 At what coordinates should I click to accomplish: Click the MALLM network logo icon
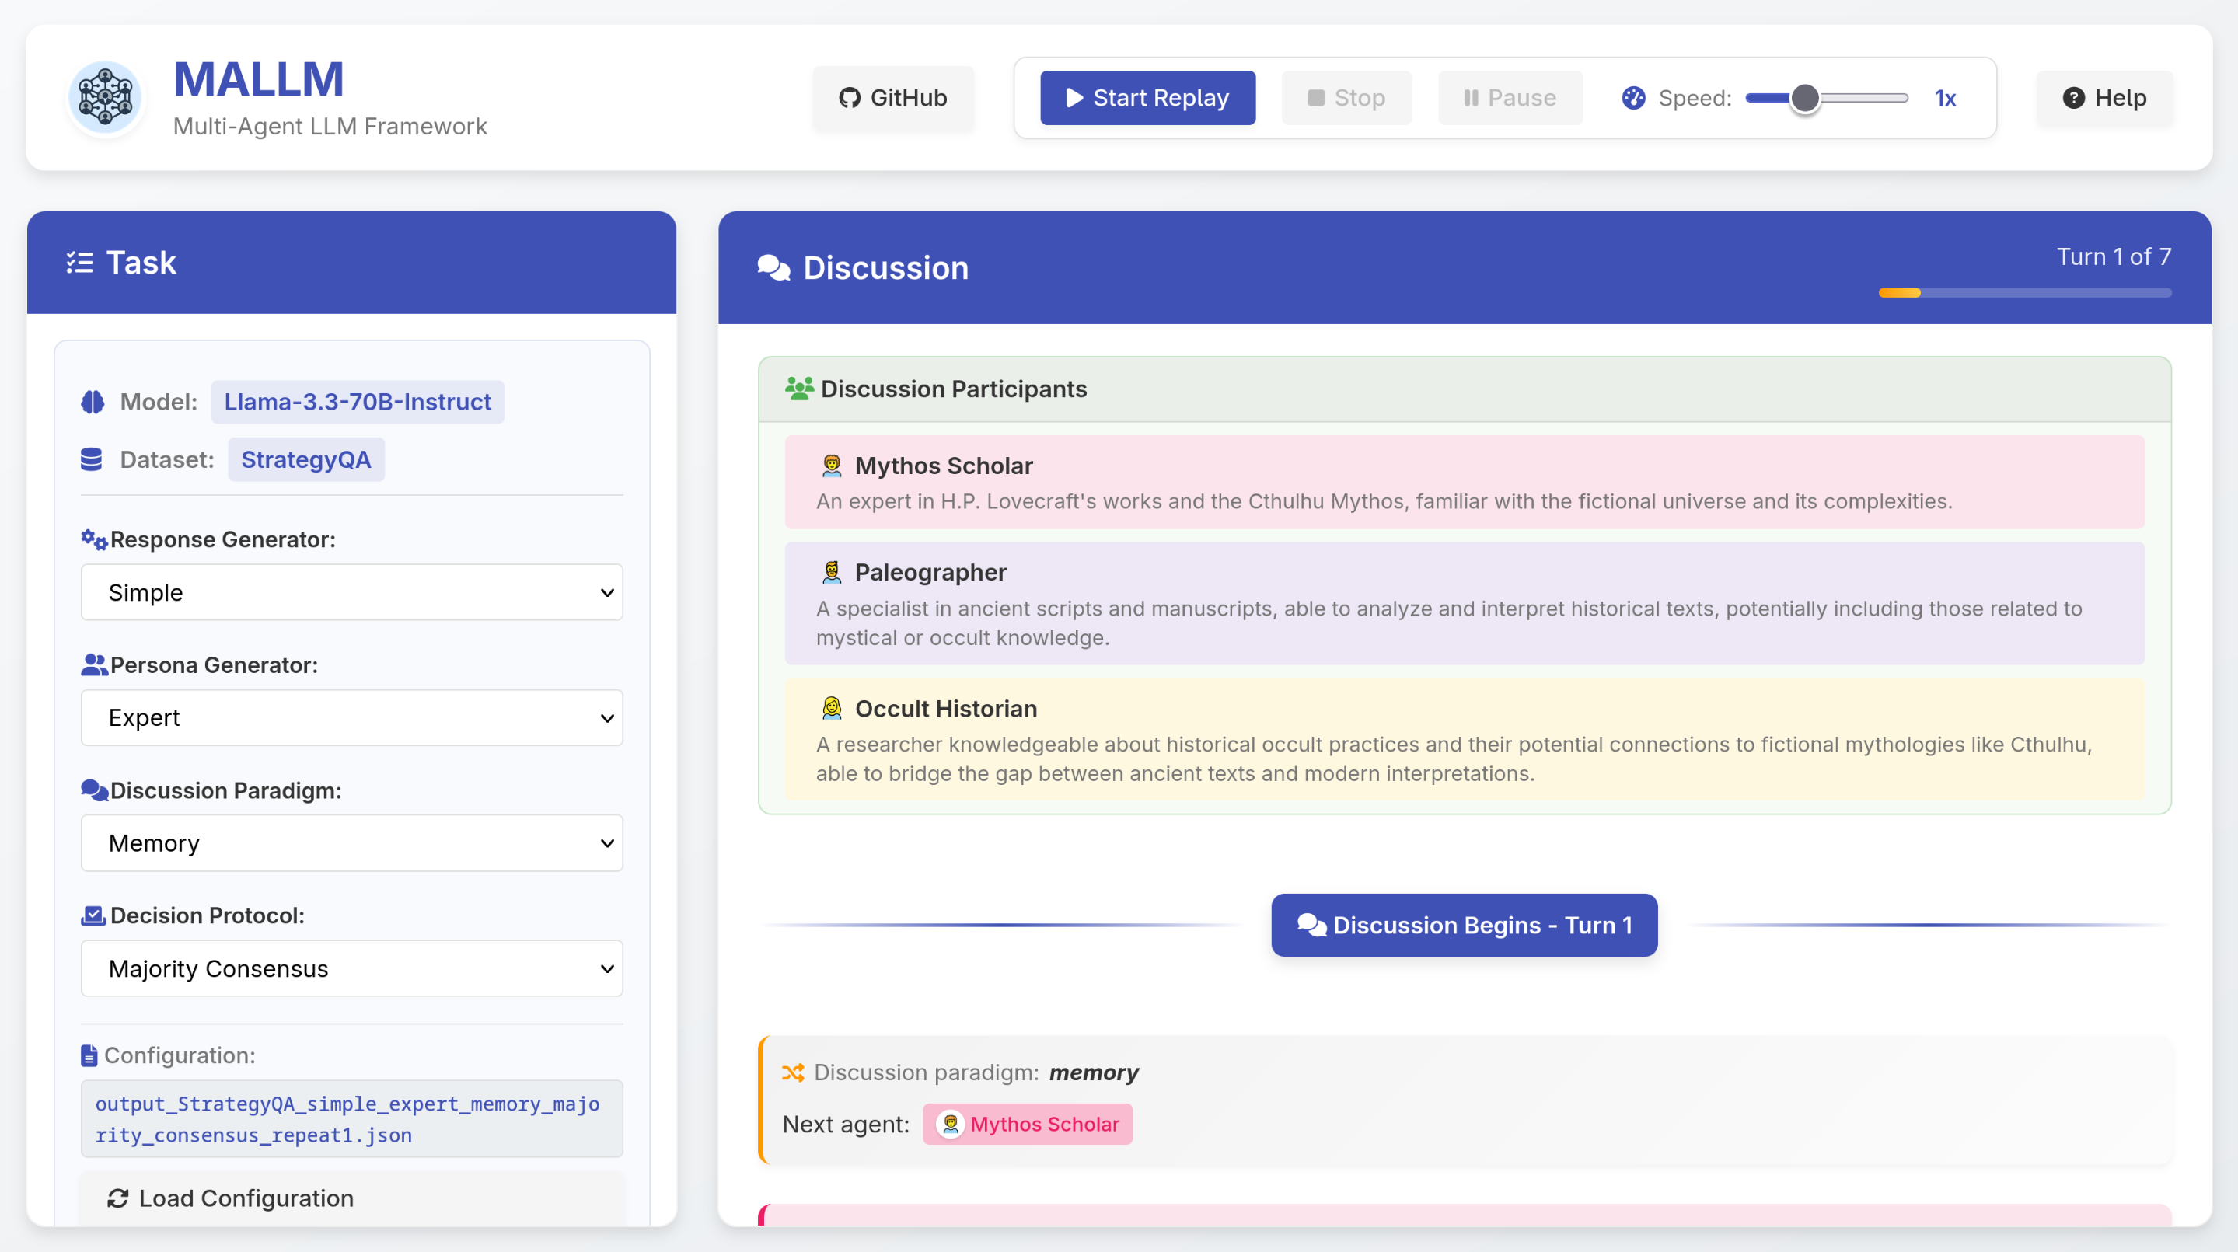105,97
